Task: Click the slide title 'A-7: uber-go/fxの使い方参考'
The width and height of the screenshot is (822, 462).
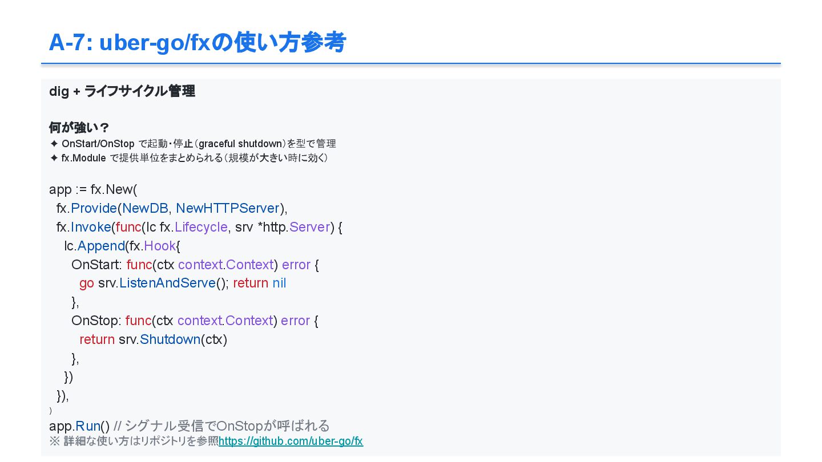Action: (x=198, y=43)
